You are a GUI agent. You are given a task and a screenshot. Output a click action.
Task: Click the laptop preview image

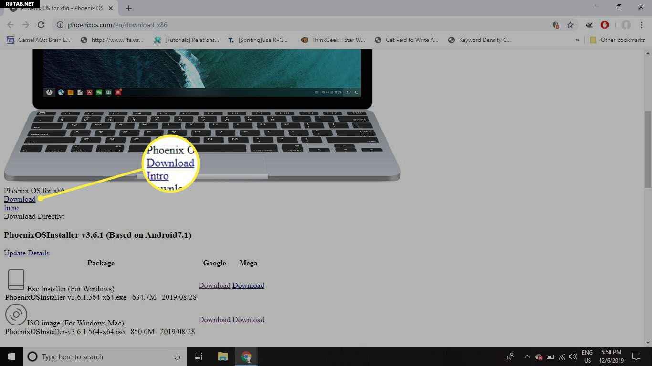click(202, 115)
